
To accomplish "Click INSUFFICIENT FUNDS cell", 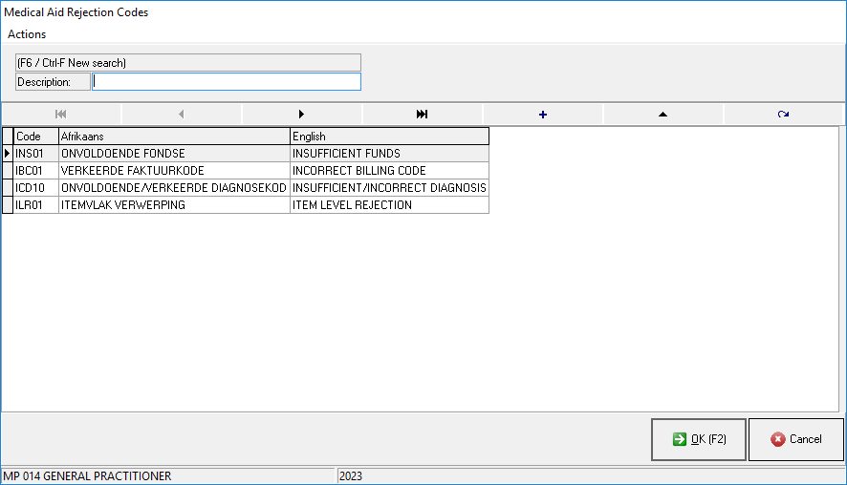I will [389, 154].
